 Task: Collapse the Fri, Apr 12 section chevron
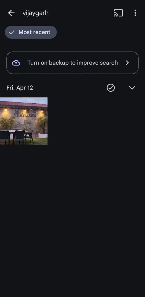point(132,88)
